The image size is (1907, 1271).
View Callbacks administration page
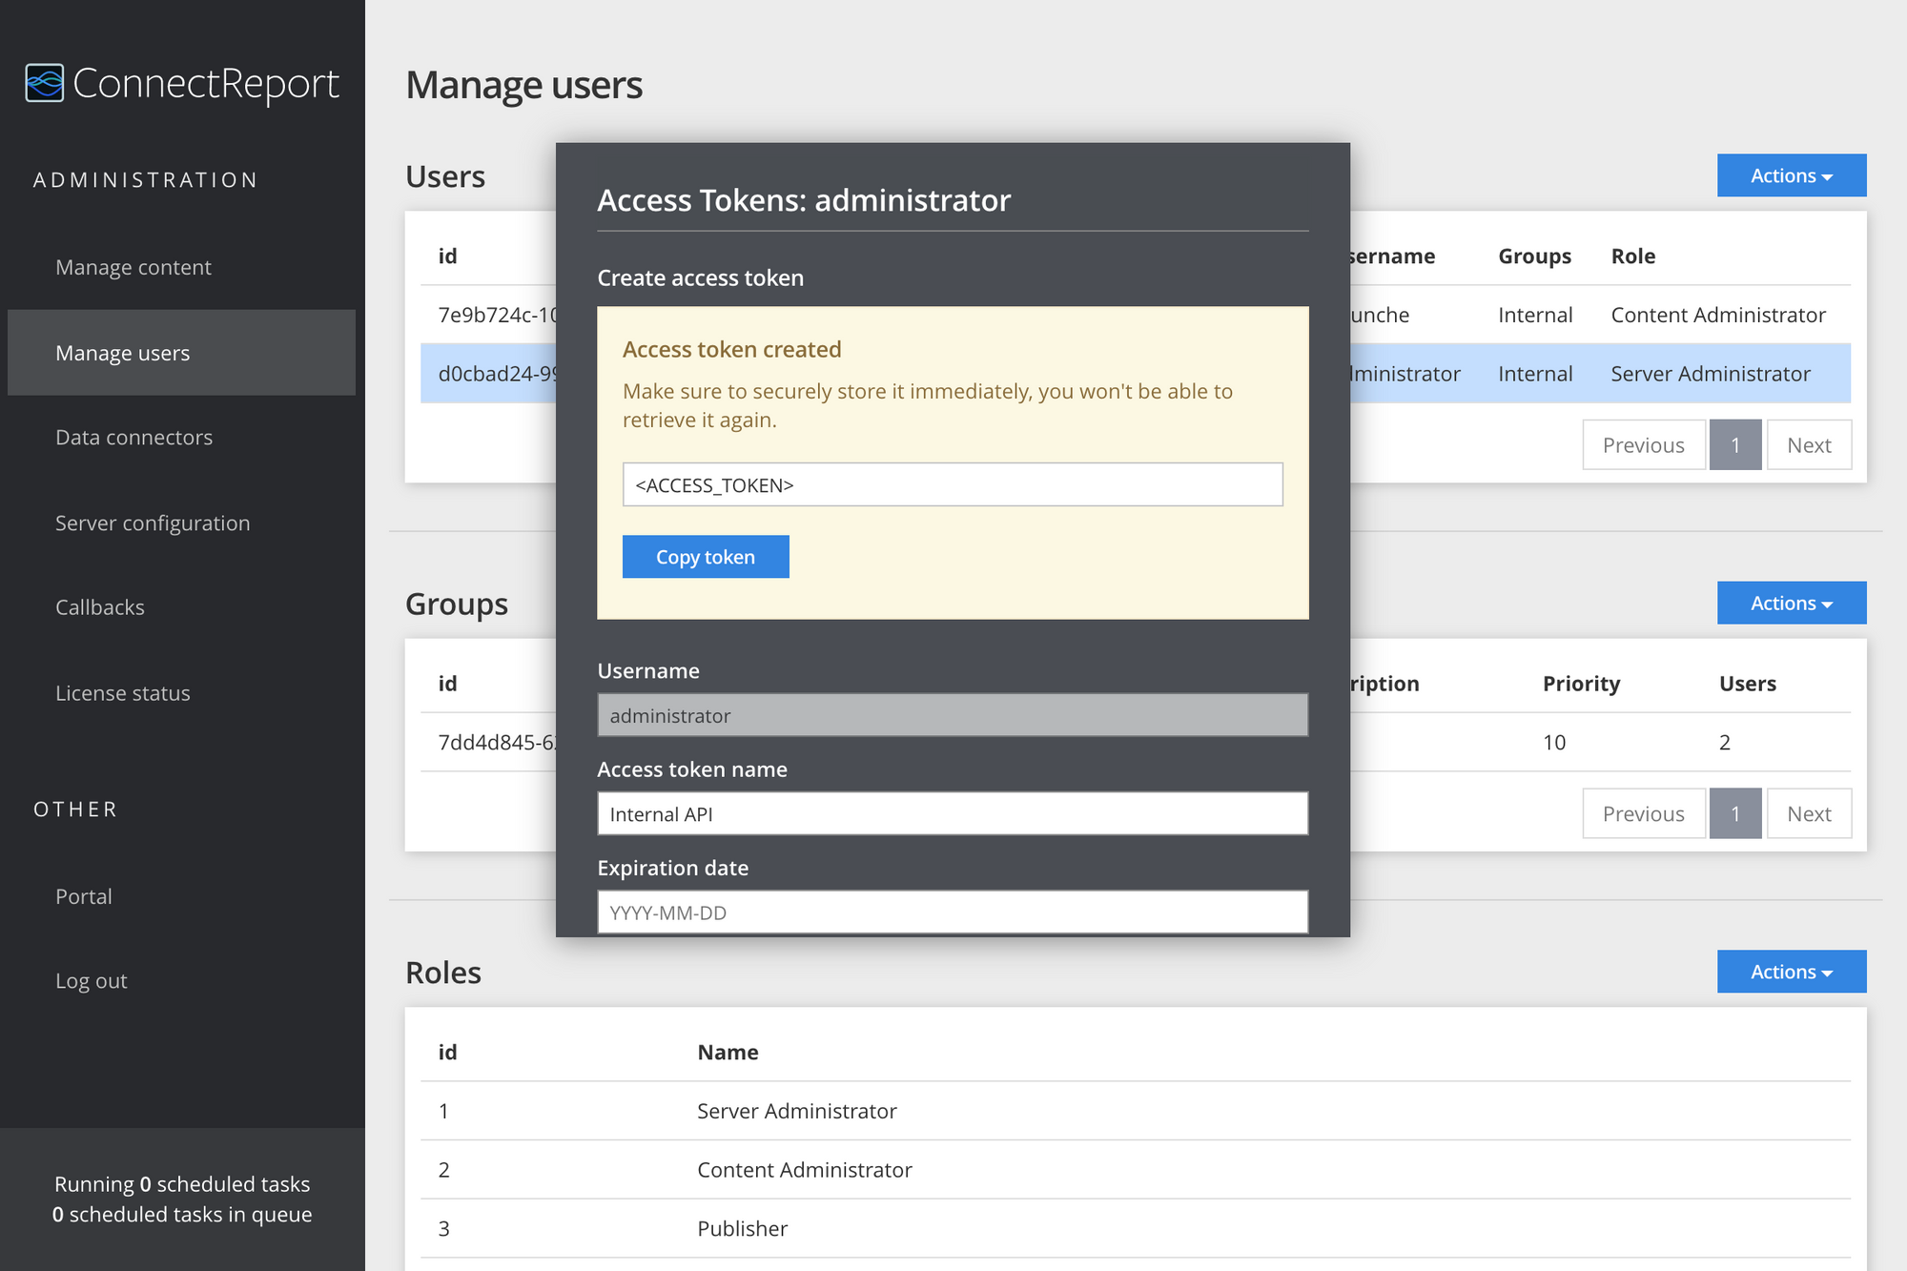click(99, 606)
